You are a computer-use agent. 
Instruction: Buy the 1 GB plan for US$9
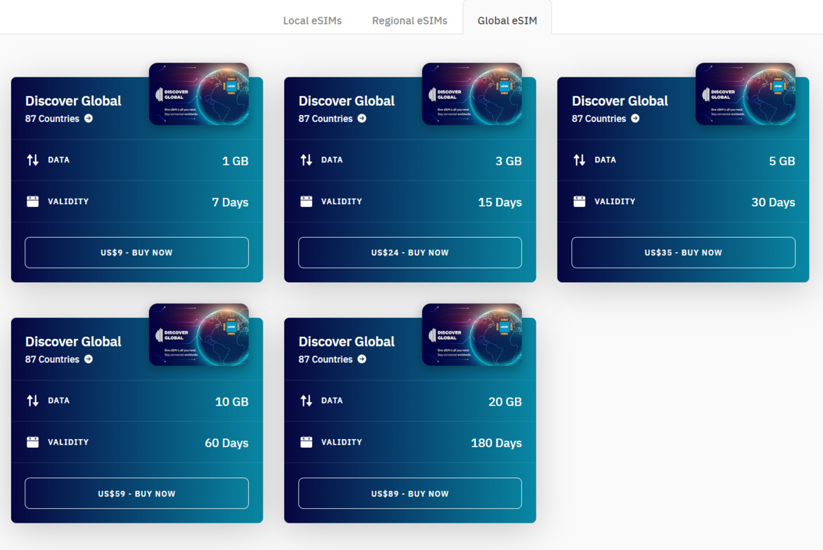136,252
